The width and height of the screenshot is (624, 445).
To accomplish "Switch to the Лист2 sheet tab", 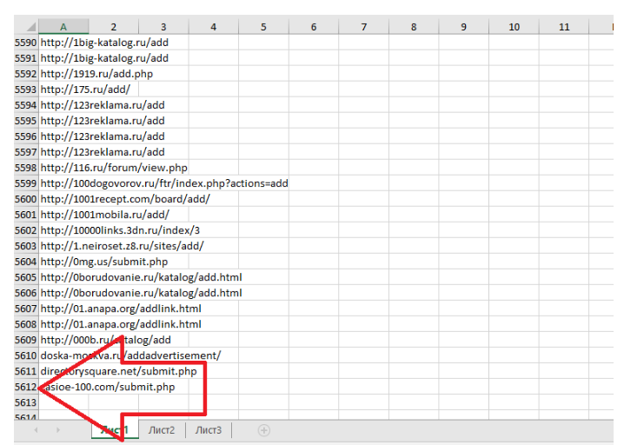I will click(x=162, y=430).
